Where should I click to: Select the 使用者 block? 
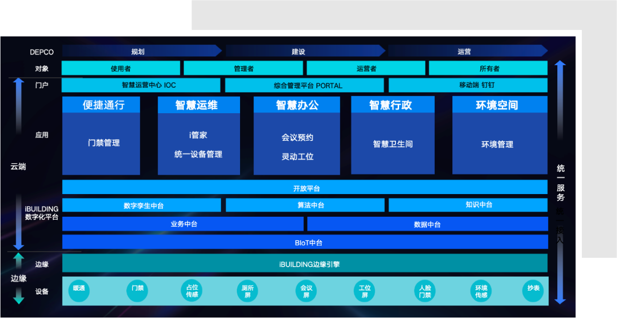coord(121,68)
